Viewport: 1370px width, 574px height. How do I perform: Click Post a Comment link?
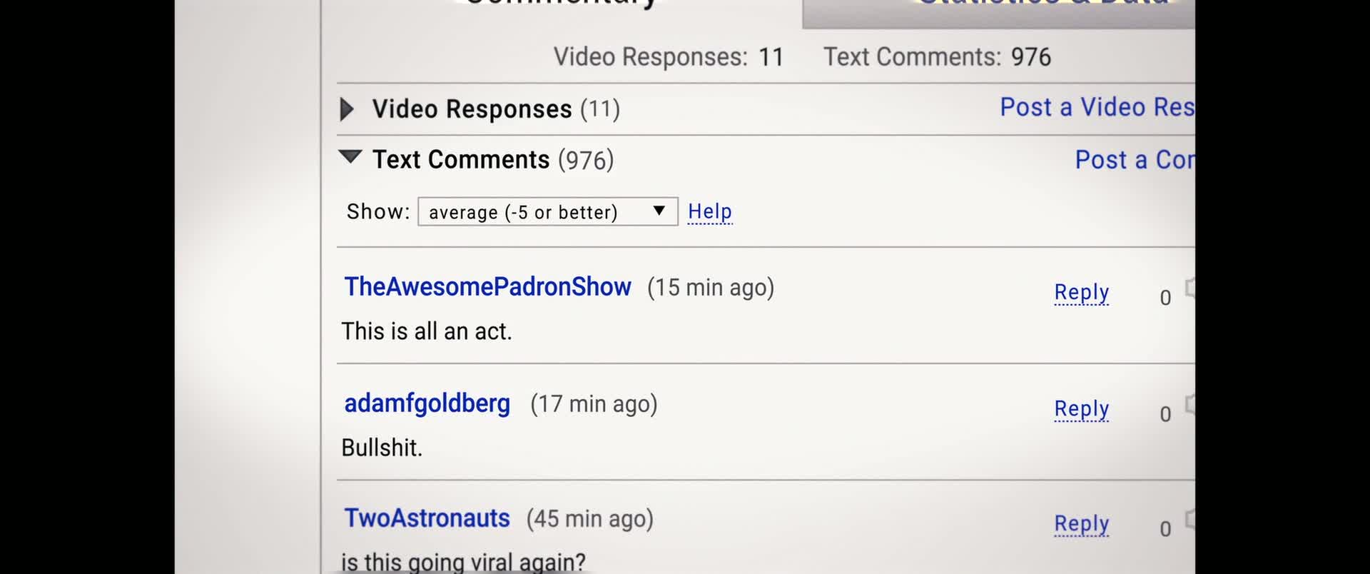click(x=1135, y=159)
